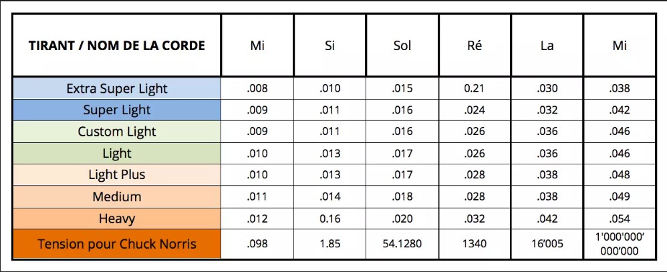
Task: Click the "Heavy" row label
Action: [117, 219]
